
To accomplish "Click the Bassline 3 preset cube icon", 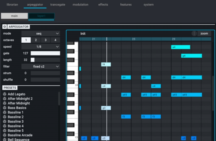I will (x=5, y=122).
